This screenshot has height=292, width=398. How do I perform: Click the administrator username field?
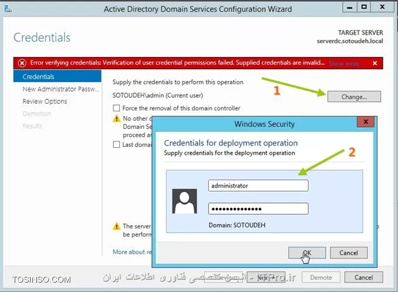click(x=258, y=185)
